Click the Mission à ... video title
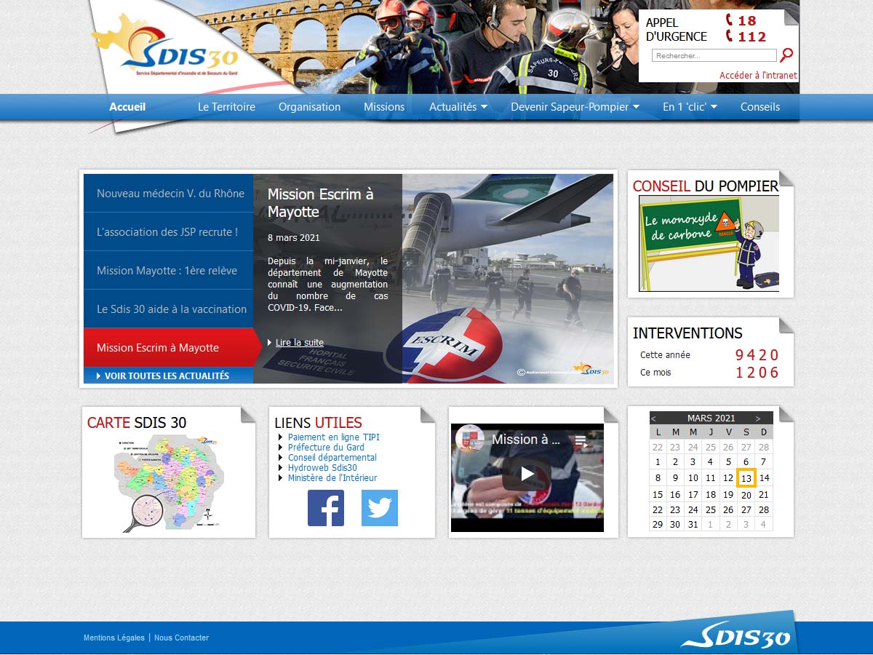 pos(526,440)
